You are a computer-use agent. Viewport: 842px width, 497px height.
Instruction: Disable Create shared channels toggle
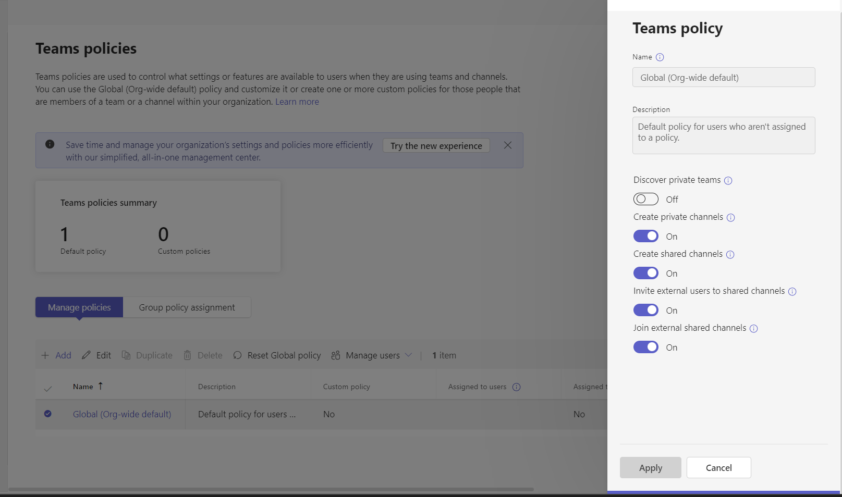[646, 273]
